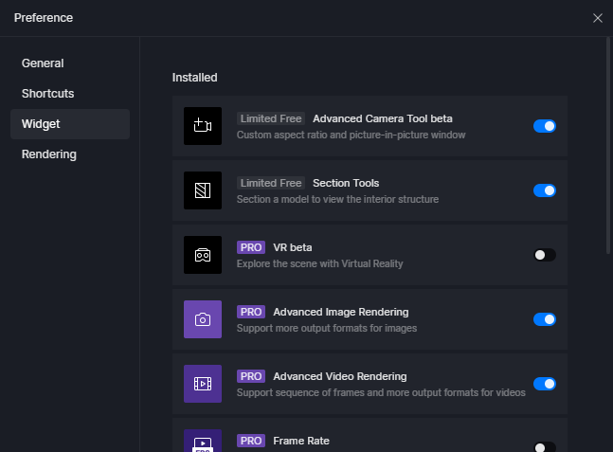Enable the Frame Rate toggle

tap(545, 447)
